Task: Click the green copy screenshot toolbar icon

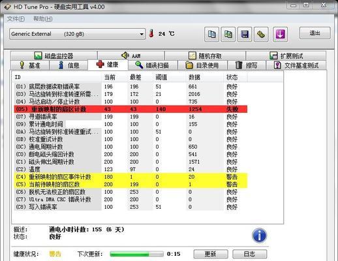Action: [x=228, y=34]
